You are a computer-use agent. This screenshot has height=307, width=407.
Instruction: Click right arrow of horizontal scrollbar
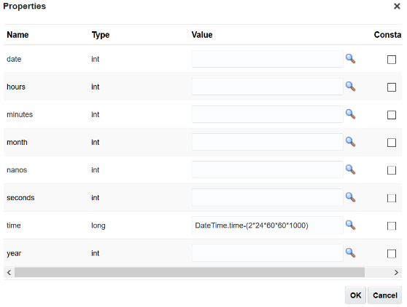click(x=396, y=272)
